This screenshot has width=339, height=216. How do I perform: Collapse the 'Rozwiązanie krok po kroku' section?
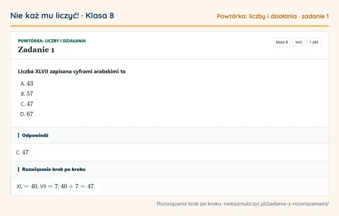tap(169, 169)
